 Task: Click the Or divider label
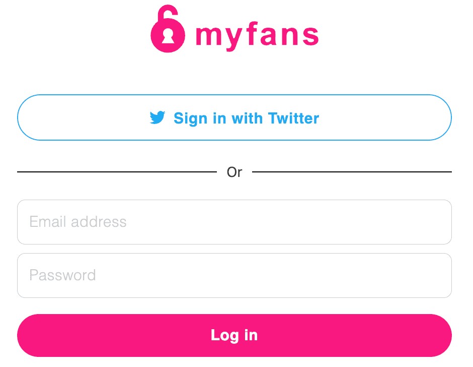point(234,172)
